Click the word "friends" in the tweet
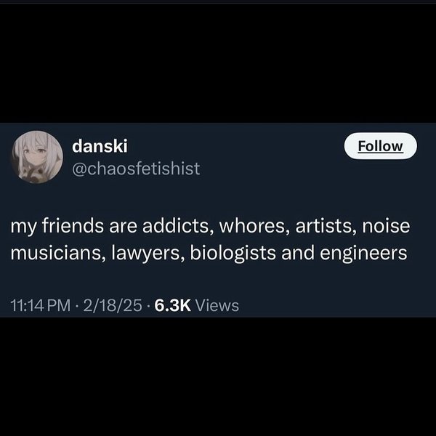 (x=73, y=226)
